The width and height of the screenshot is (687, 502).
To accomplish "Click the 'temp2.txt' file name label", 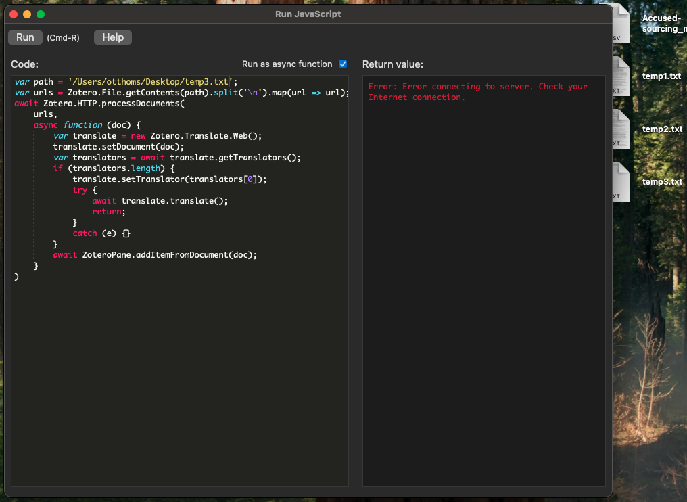I will coord(662,129).
